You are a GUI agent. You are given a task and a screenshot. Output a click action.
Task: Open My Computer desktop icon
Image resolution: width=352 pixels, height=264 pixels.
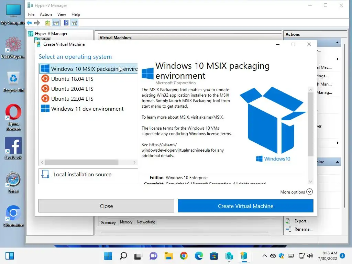(x=13, y=14)
